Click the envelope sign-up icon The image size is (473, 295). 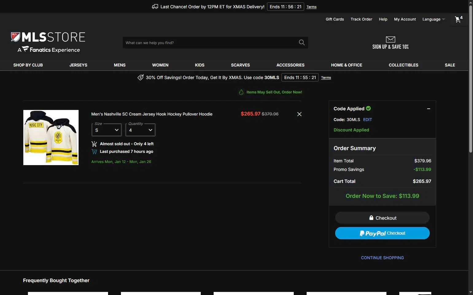point(390,39)
